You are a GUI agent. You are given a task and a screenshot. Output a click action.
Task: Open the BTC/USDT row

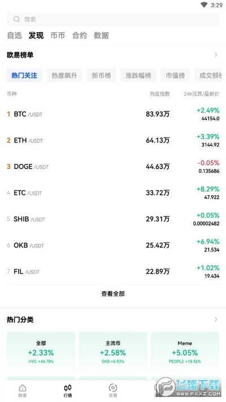tap(113, 114)
